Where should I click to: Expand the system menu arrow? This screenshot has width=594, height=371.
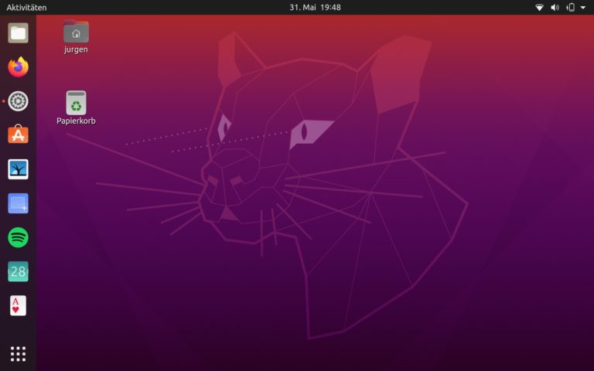583,7
